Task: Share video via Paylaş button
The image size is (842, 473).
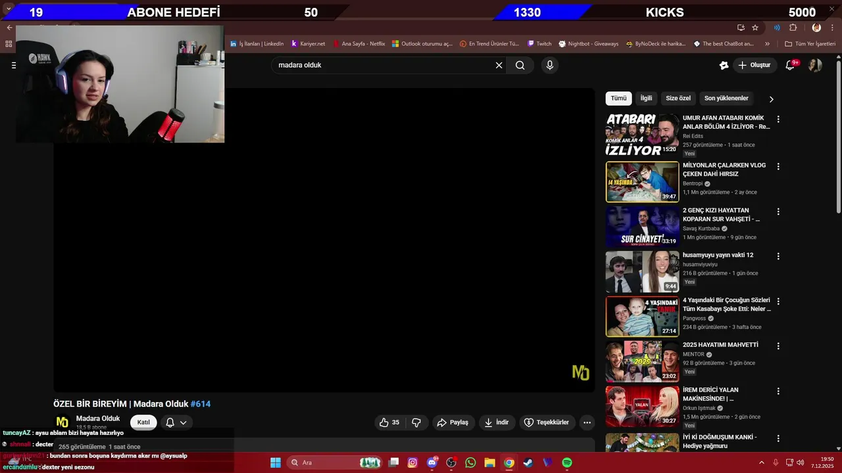Action: click(453, 422)
